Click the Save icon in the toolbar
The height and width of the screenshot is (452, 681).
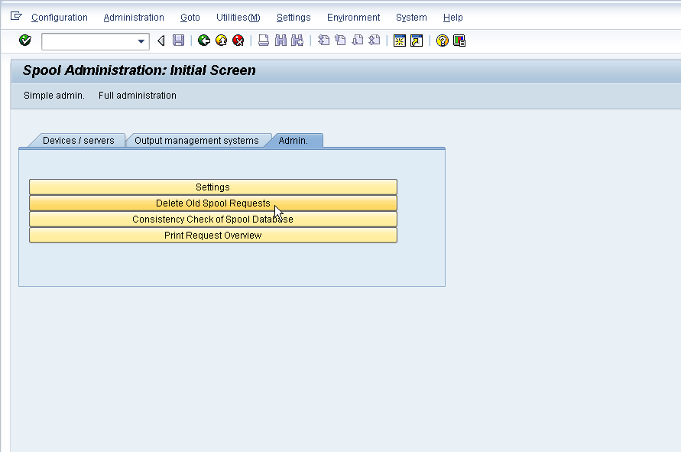pyautogui.click(x=178, y=40)
